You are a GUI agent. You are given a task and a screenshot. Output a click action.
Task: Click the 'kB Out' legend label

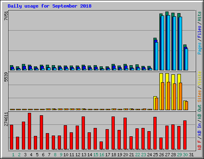[200, 112]
